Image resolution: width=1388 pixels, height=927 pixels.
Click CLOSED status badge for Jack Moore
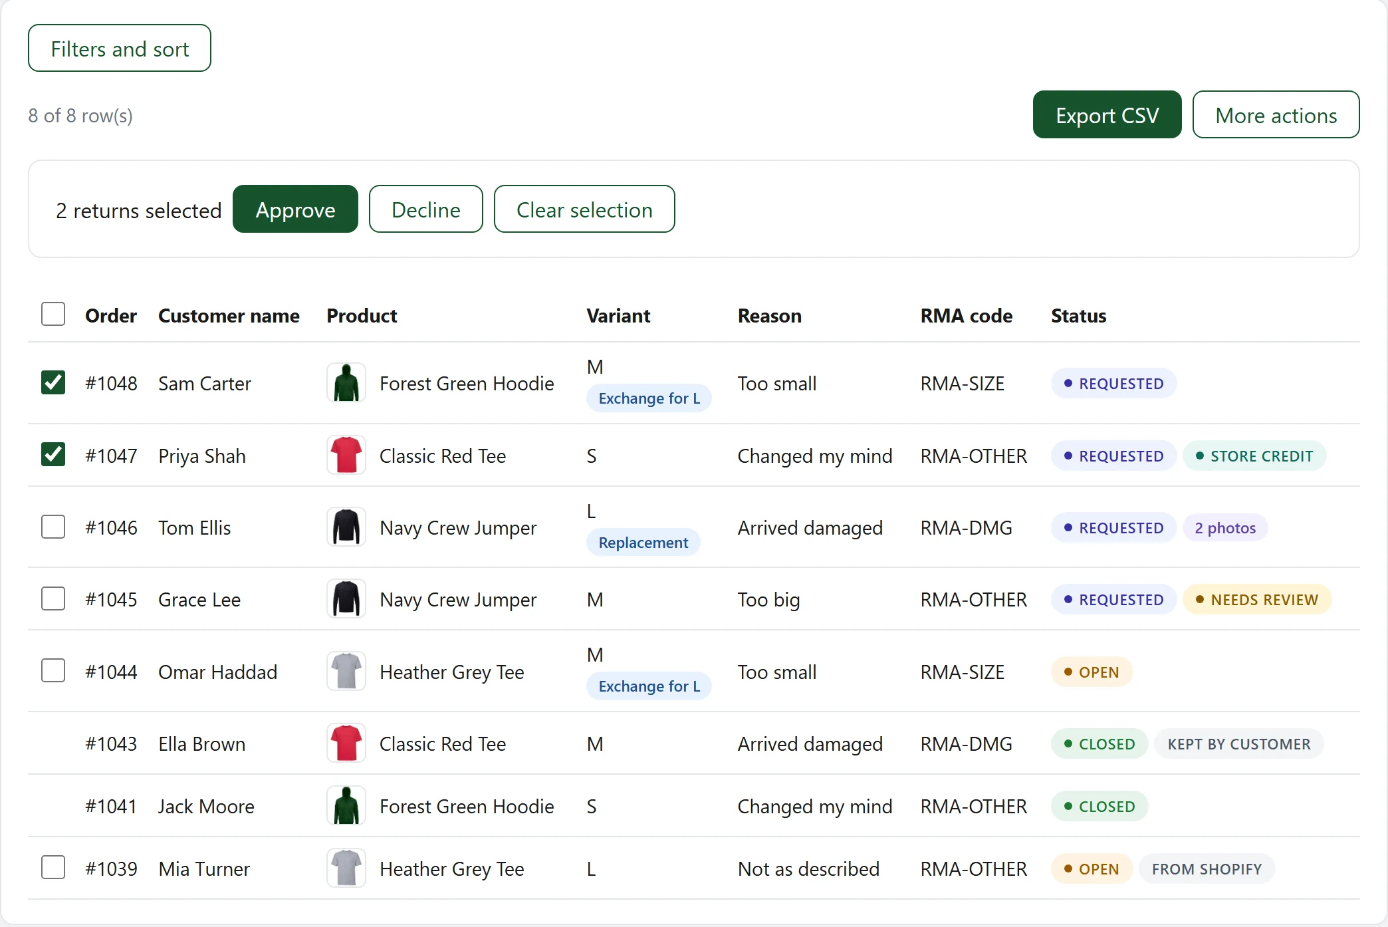[1099, 807]
